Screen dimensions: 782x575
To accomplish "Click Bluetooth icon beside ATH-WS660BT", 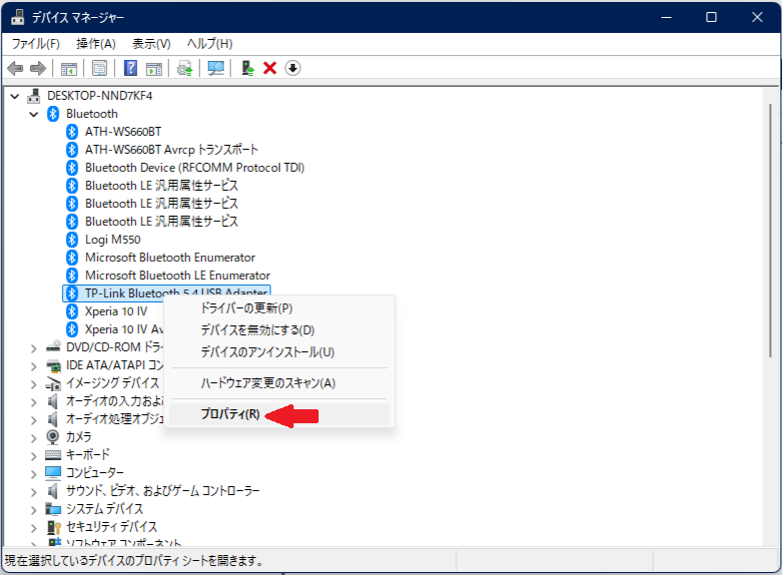I will coord(72,132).
